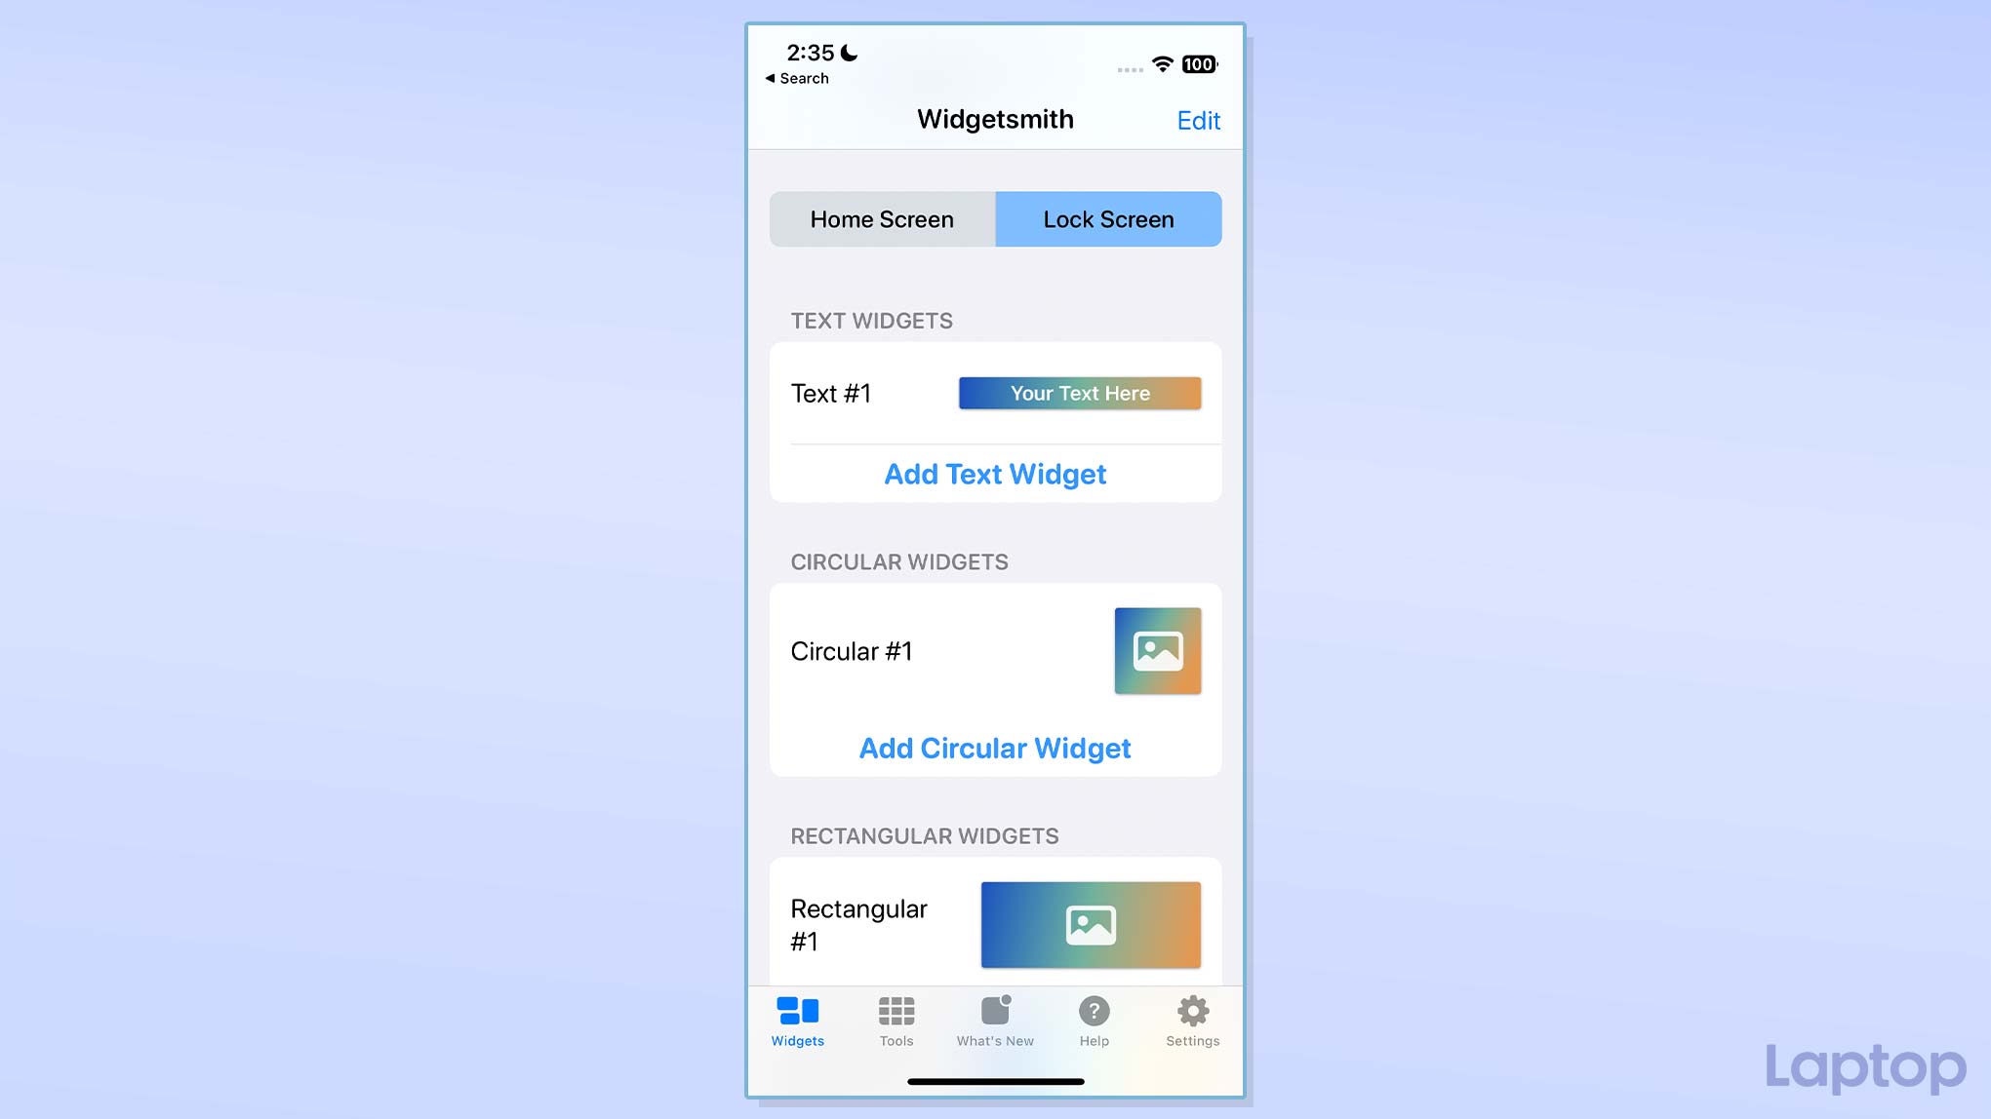Switch to the Home Screen tab
Screen dimensions: 1991x1119
pyautogui.click(x=881, y=218)
